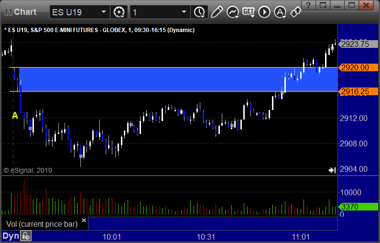Click the chart grip handle beside the title
This screenshot has width=380, height=243.
9,12
